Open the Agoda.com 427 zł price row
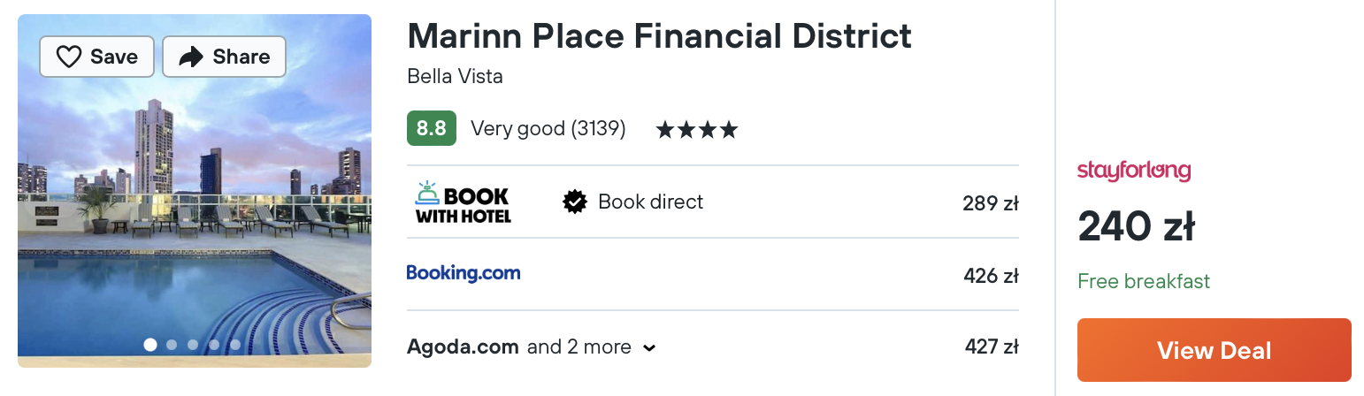This screenshot has width=1364, height=396. (x=713, y=347)
